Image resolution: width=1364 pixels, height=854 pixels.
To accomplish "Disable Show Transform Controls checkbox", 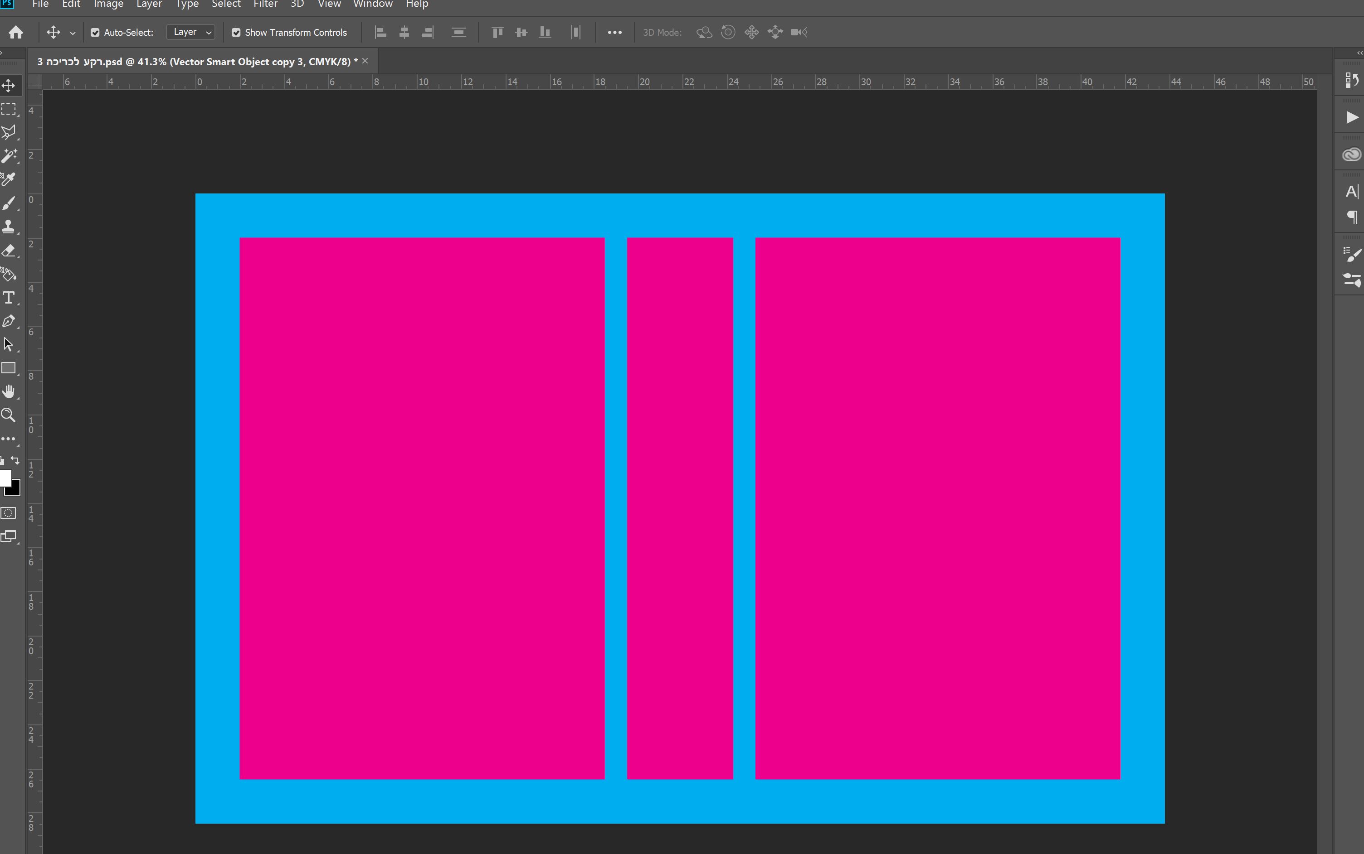I will click(x=236, y=33).
